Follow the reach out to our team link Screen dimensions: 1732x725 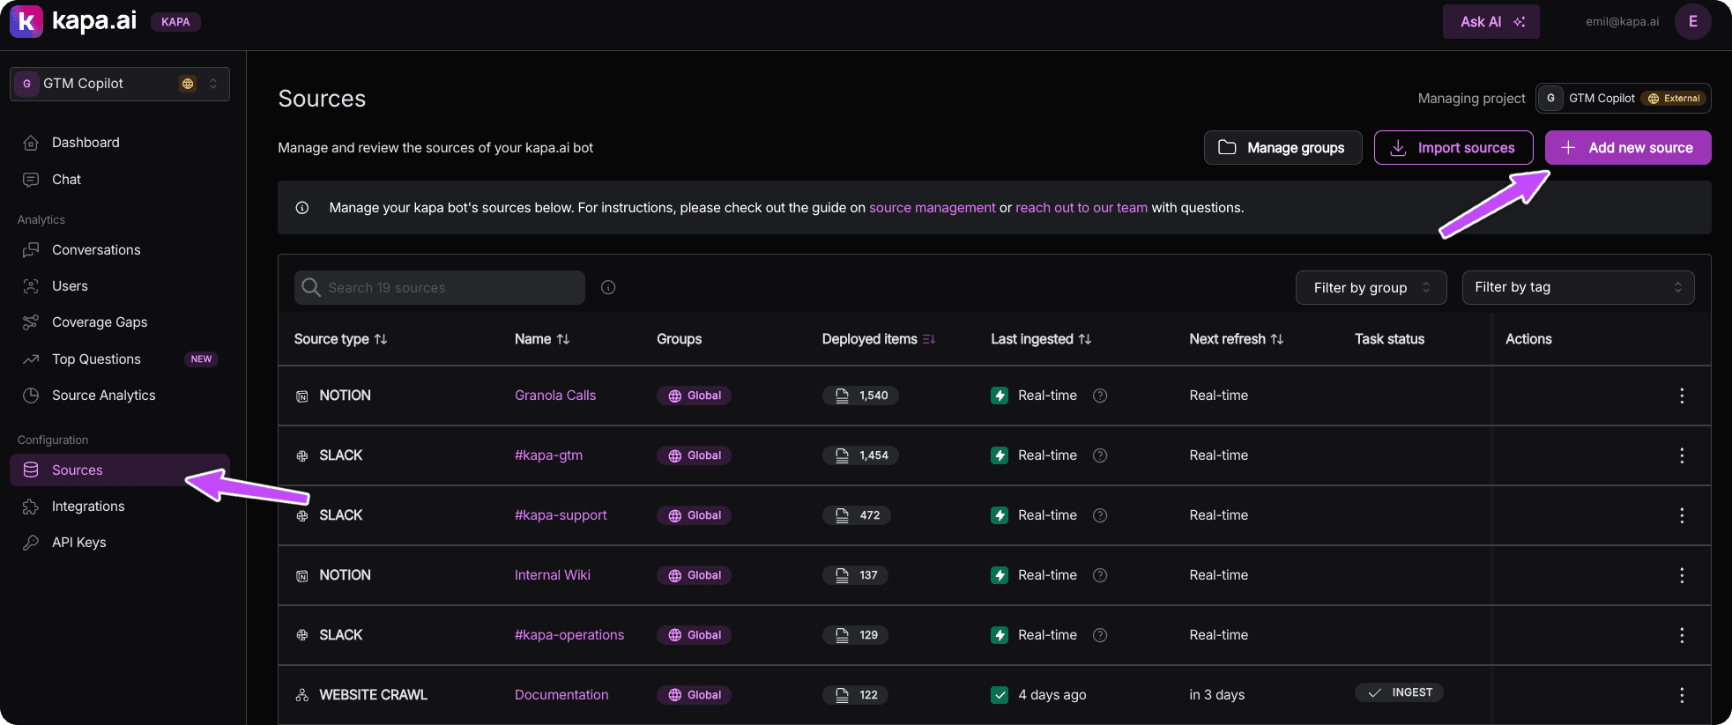[1082, 208]
